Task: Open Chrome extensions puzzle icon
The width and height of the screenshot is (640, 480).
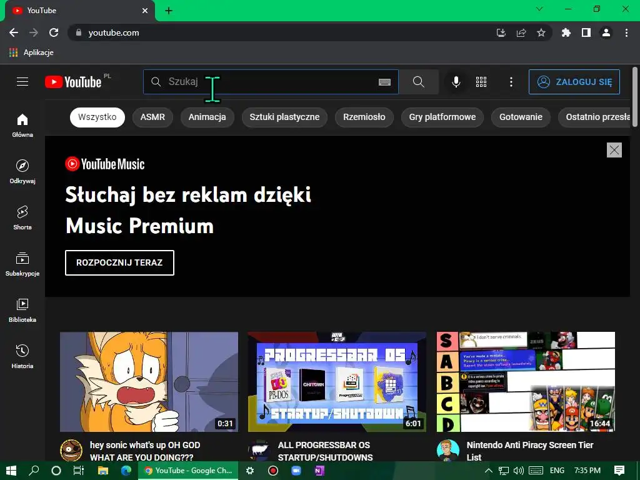Action: click(566, 32)
